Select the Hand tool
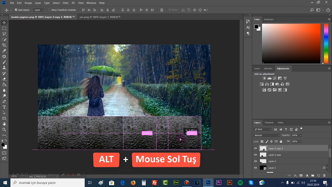This screenshot has height=187, width=332. click(x=4, y=124)
